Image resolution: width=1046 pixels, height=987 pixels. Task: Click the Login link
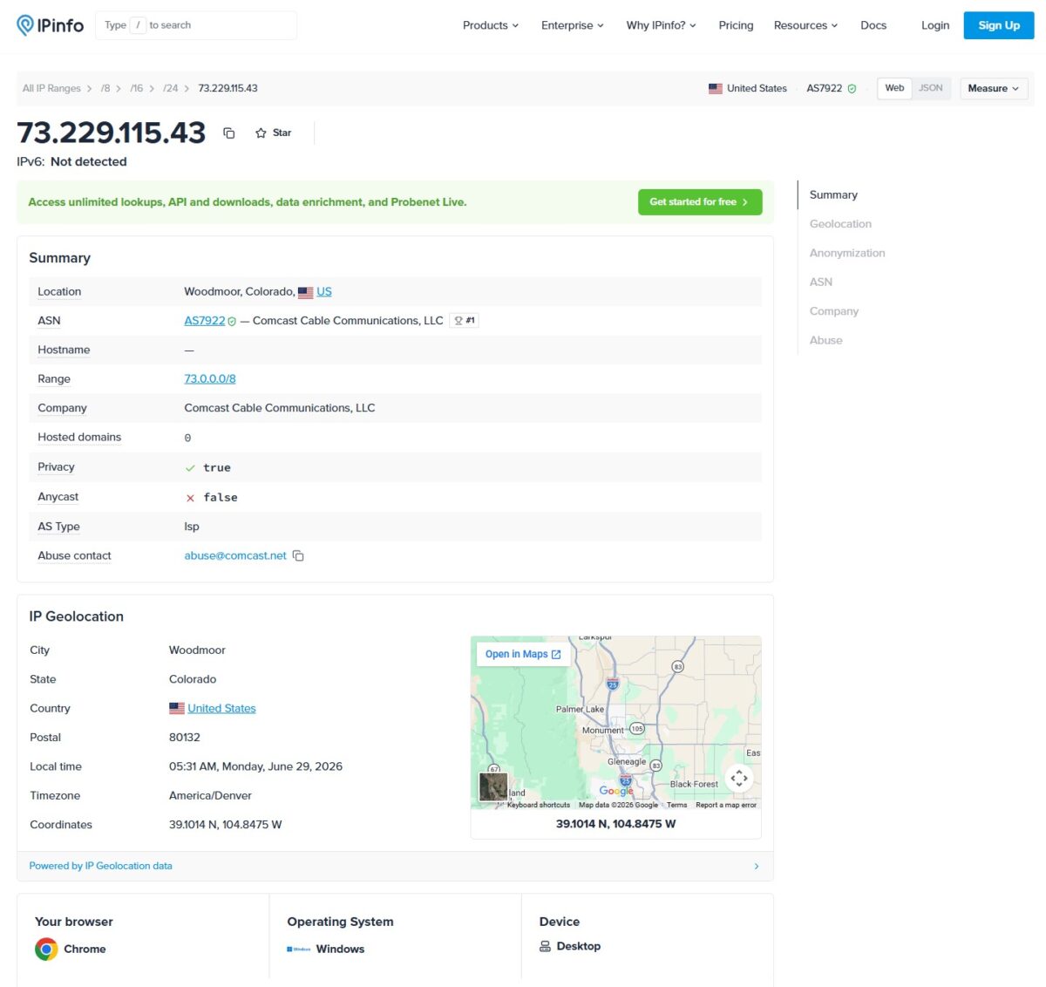click(935, 25)
